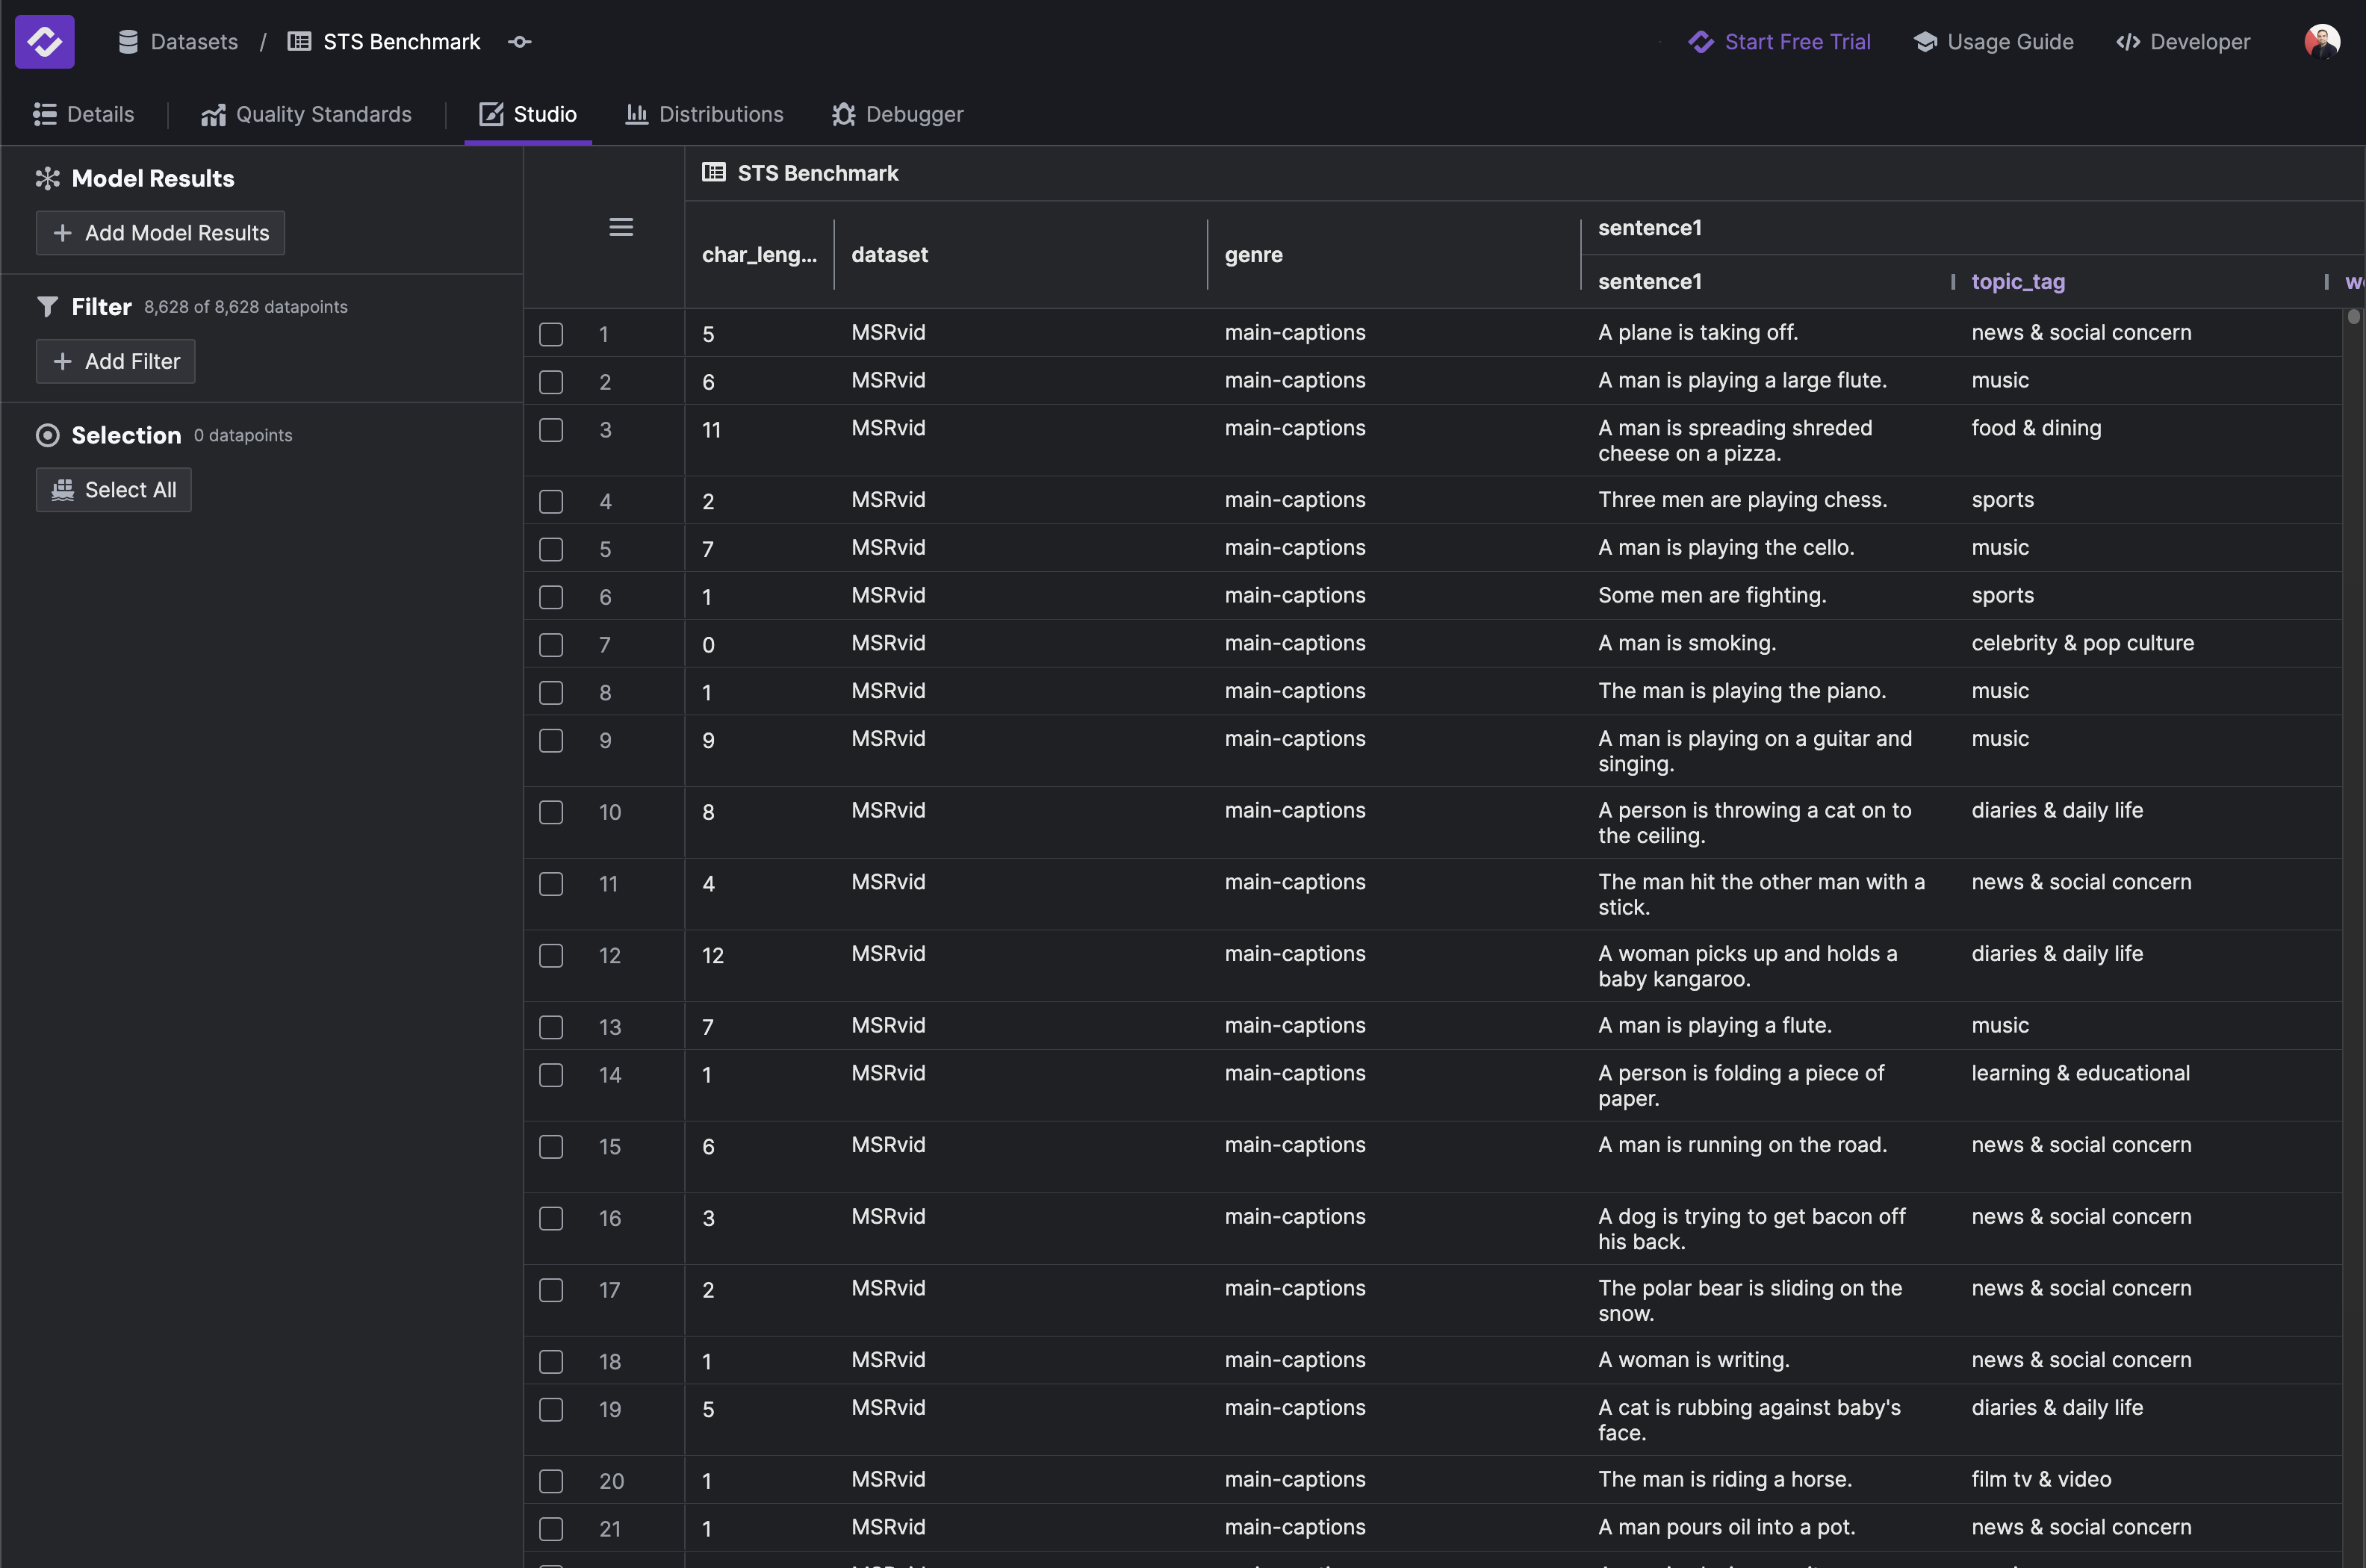
Task: Click the Filter funnel icon
Action: tap(47, 307)
